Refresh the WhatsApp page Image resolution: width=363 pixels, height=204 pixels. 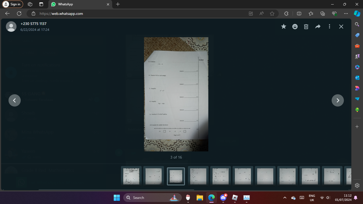(x=19, y=14)
